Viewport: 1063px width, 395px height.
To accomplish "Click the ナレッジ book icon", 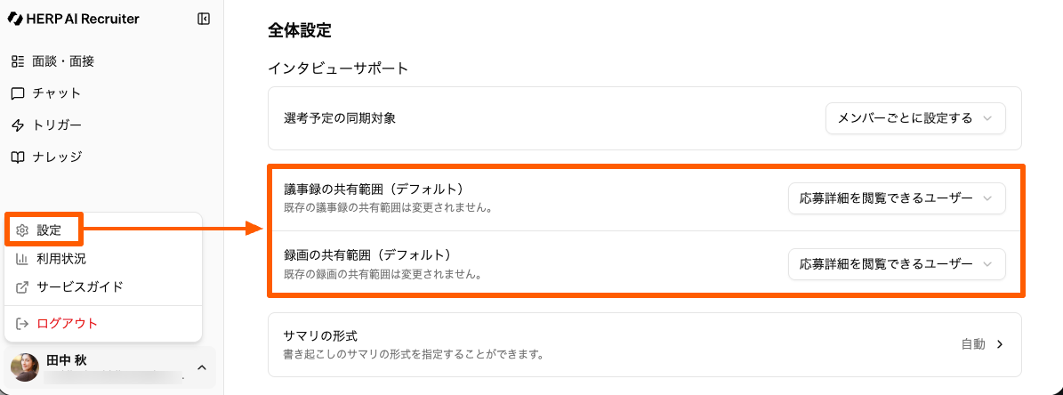I will [x=17, y=157].
